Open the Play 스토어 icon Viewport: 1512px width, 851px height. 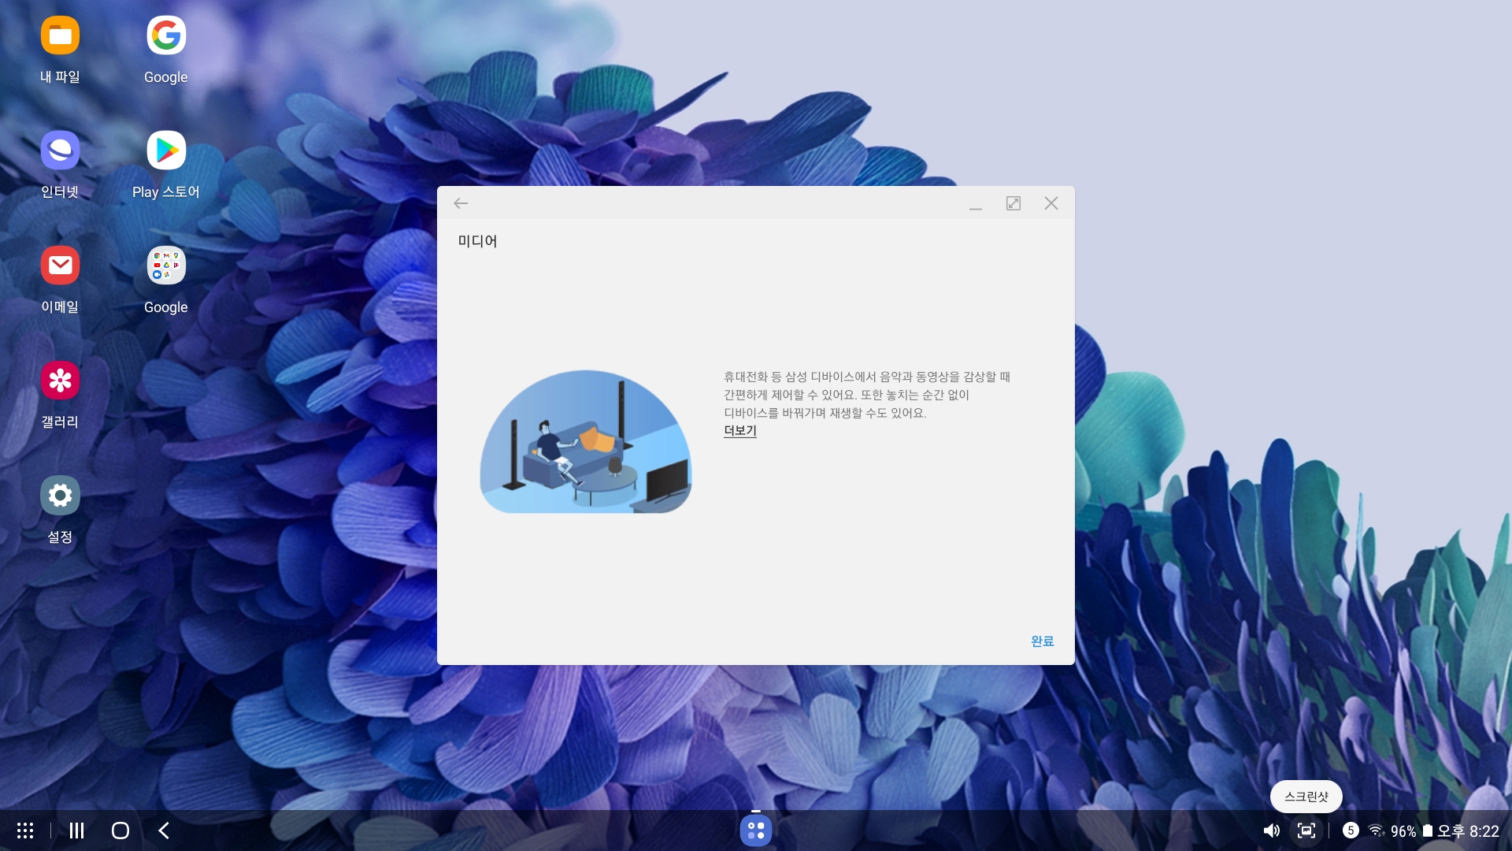[x=166, y=151]
